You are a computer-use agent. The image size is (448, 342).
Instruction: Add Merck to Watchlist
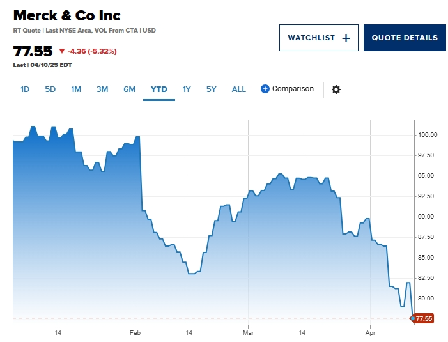318,38
